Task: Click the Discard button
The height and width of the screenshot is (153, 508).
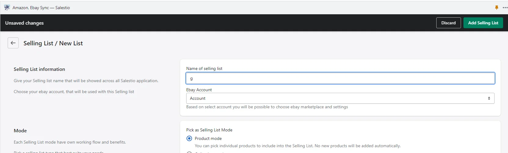Action: 448,23
